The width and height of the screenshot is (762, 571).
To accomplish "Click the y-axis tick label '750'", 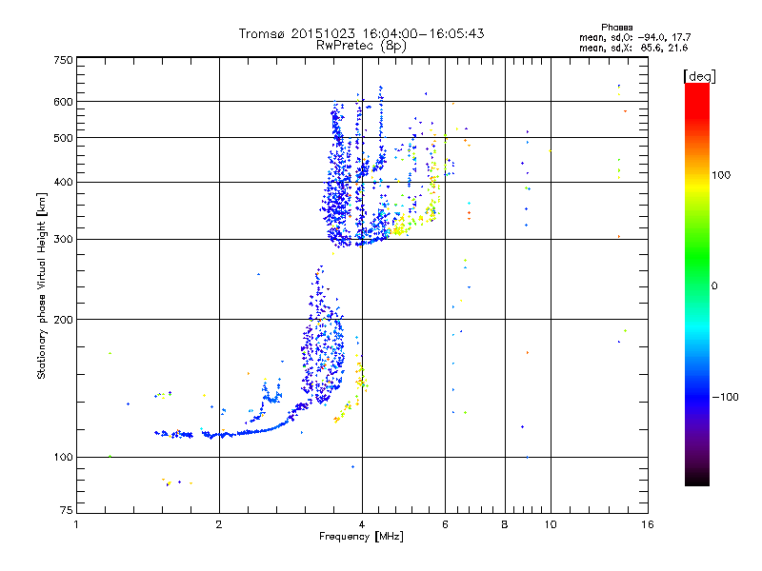I will 63,60.
